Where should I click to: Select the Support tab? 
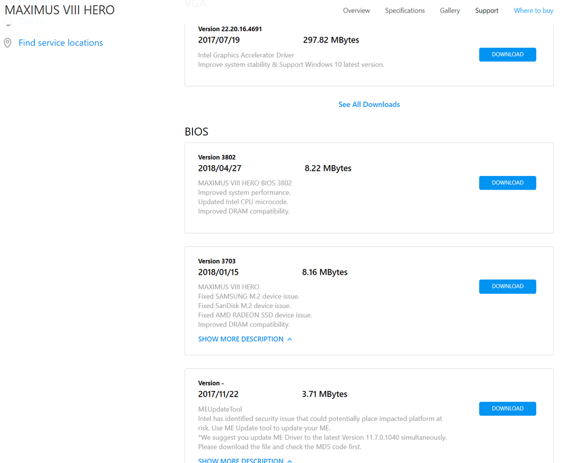click(x=486, y=10)
